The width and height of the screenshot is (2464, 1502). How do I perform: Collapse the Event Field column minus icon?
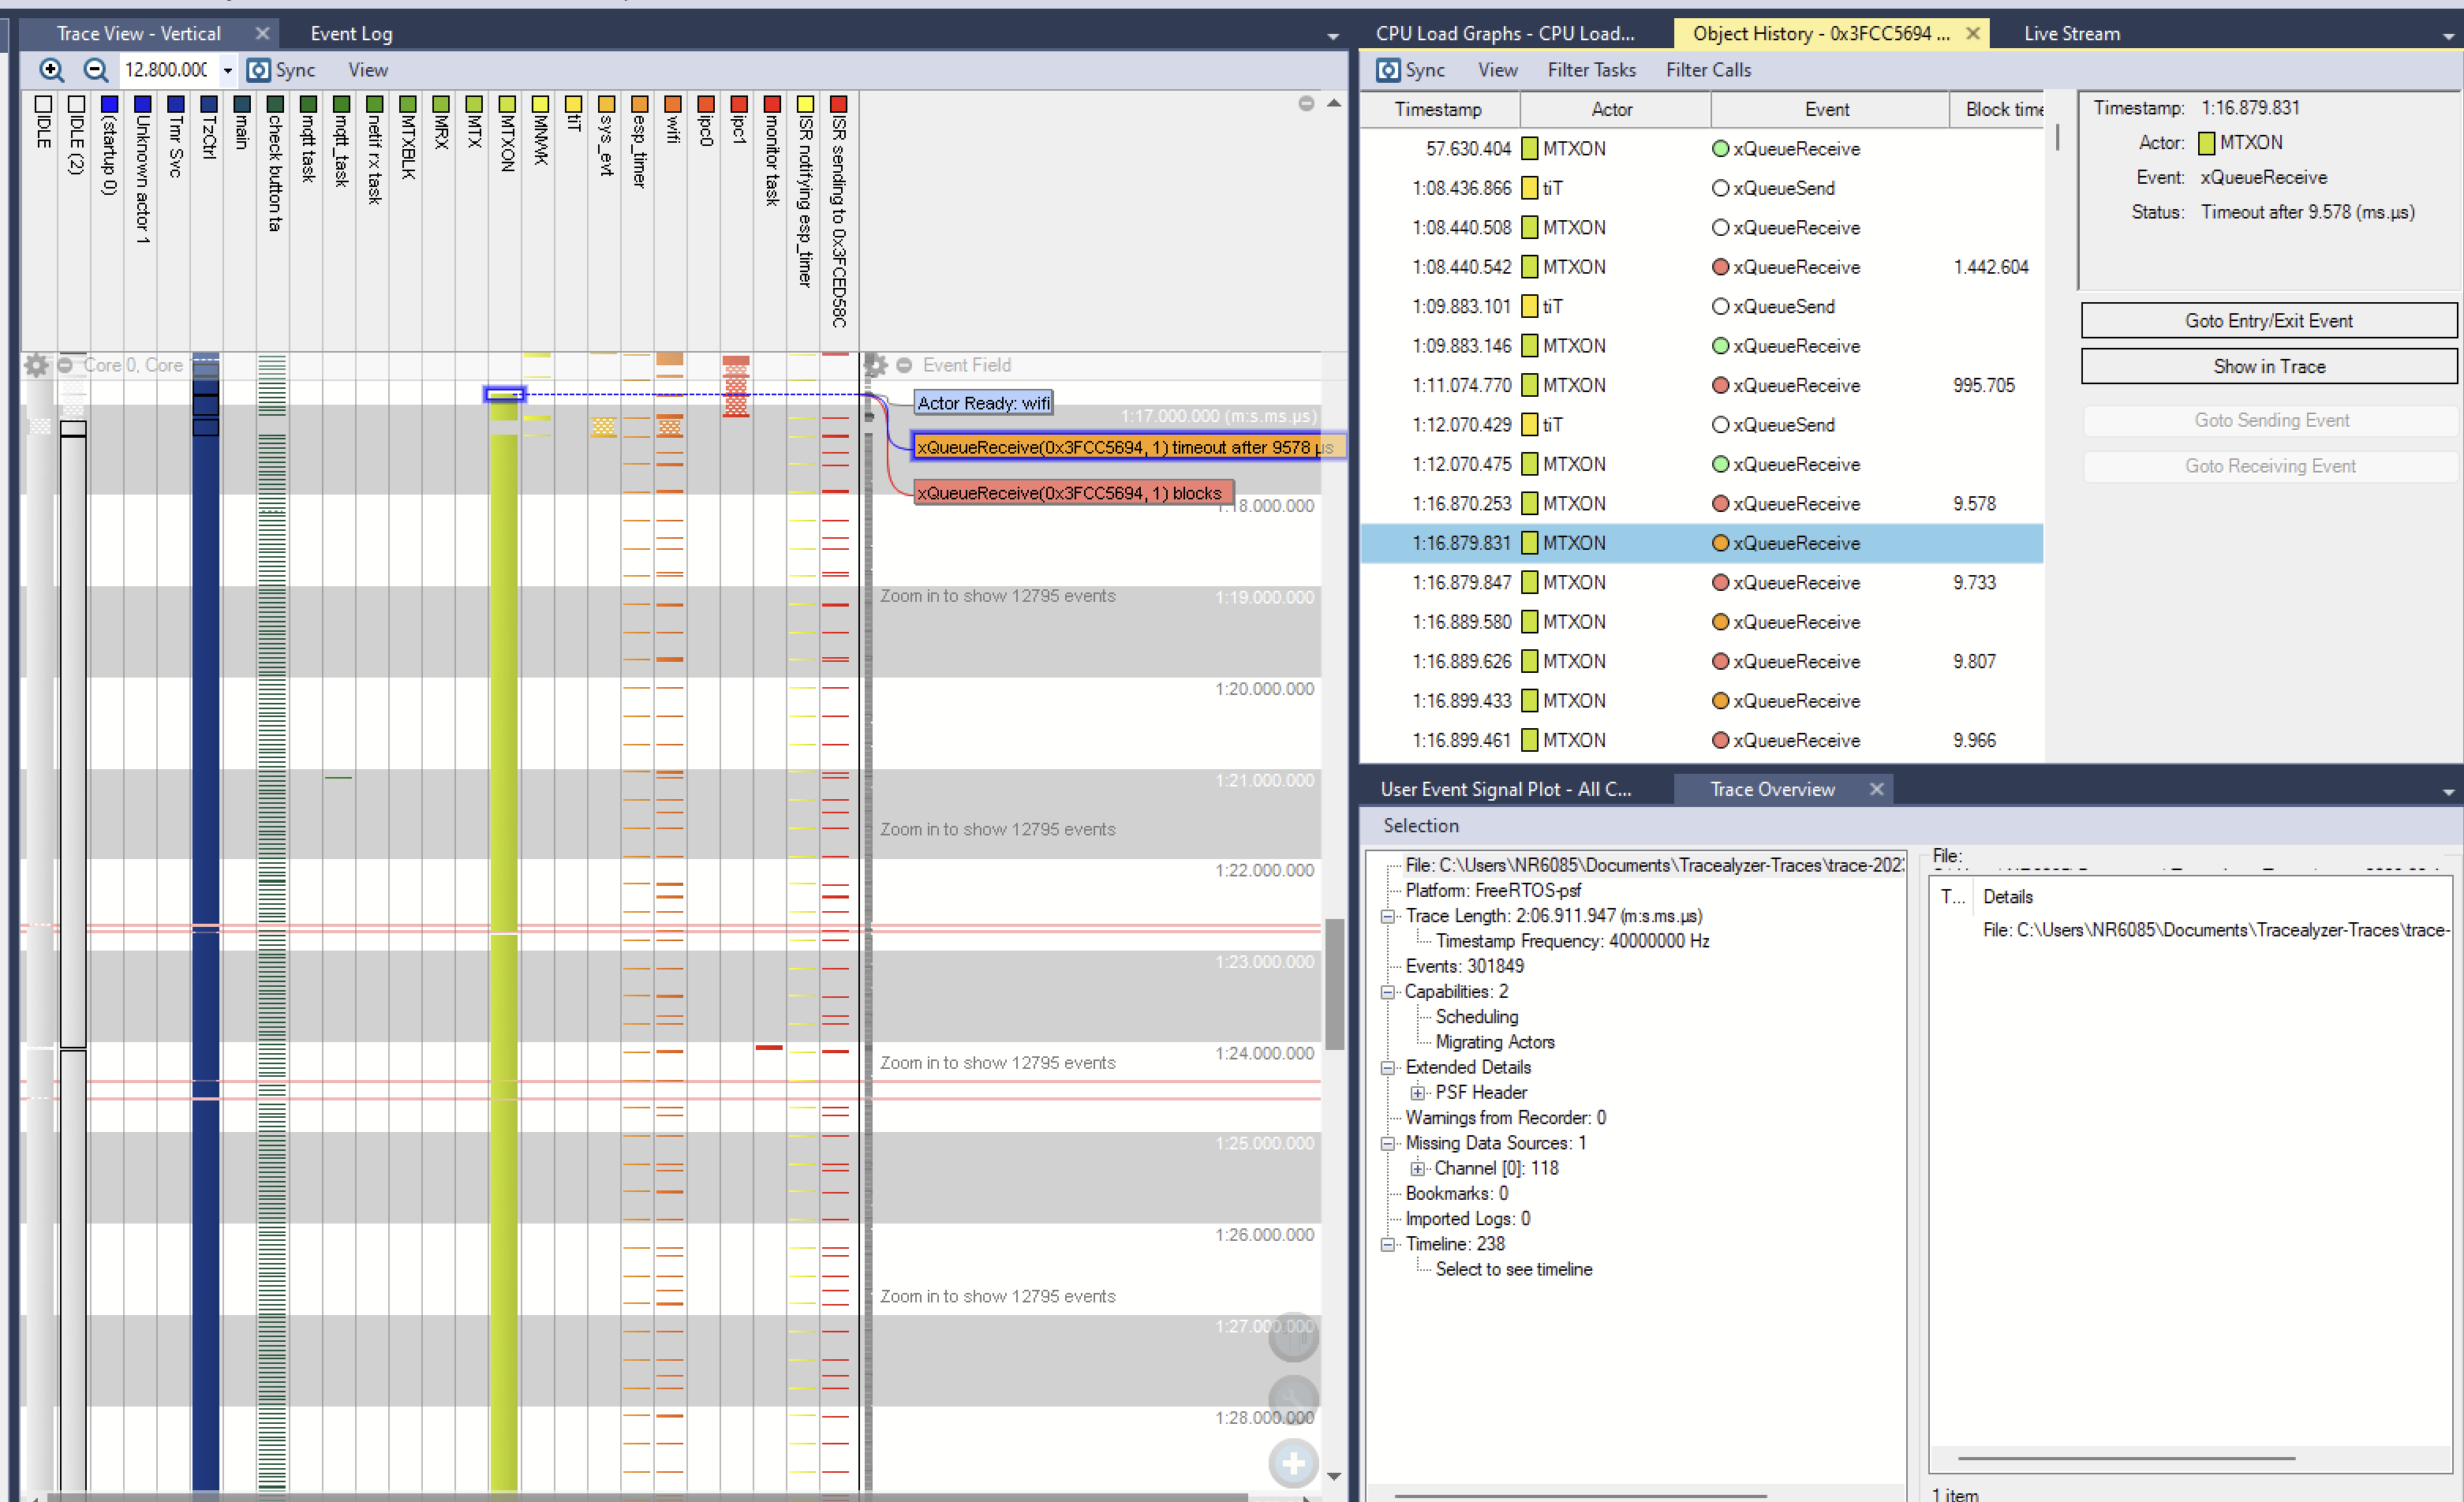pos(904,365)
